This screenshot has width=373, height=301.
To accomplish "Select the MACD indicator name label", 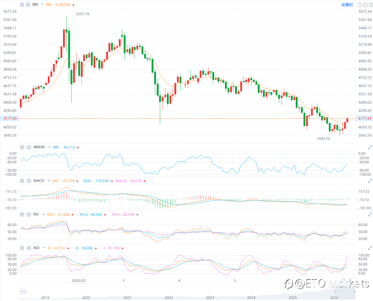I will 39,181.
